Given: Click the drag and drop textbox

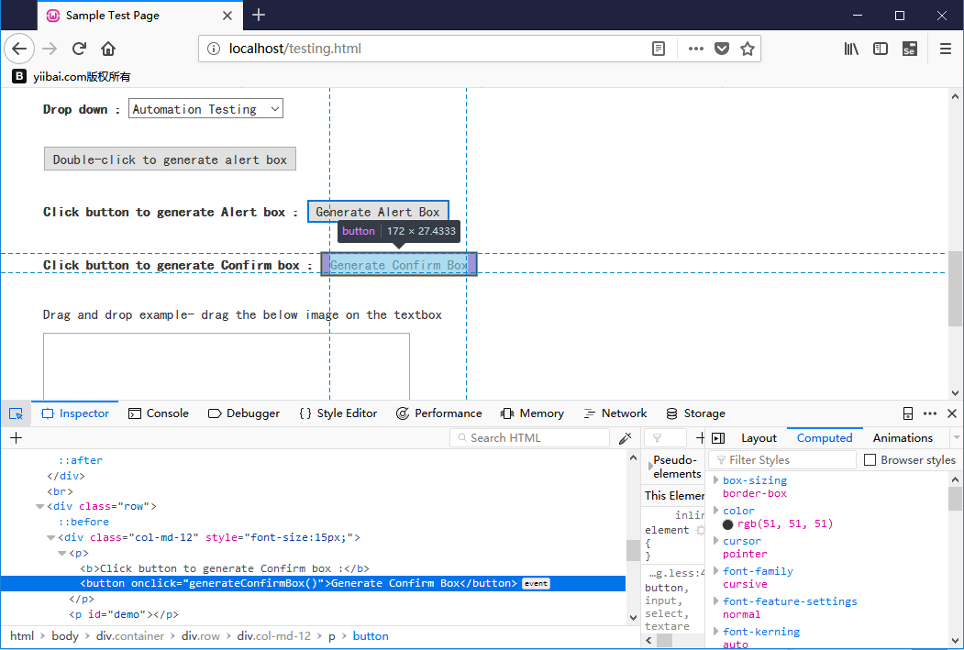Looking at the screenshot, I should pos(227,366).
